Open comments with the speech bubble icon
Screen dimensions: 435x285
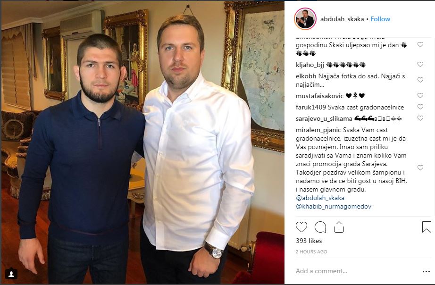[x=320, y=227]
